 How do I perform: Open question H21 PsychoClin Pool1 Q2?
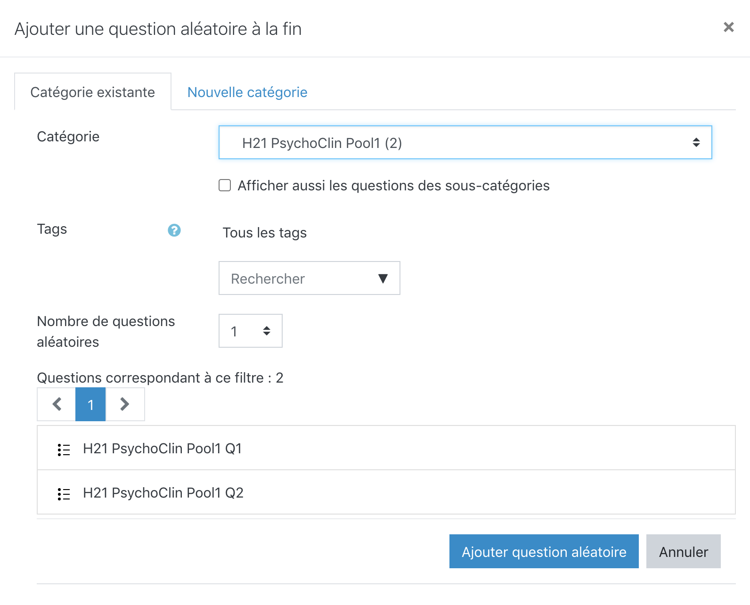(163, 493)
